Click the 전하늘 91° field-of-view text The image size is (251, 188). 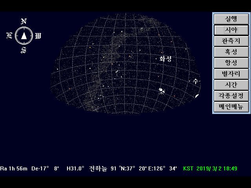coord(105,169)
